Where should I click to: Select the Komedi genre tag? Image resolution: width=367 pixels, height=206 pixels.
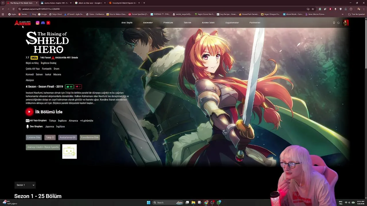30,75
